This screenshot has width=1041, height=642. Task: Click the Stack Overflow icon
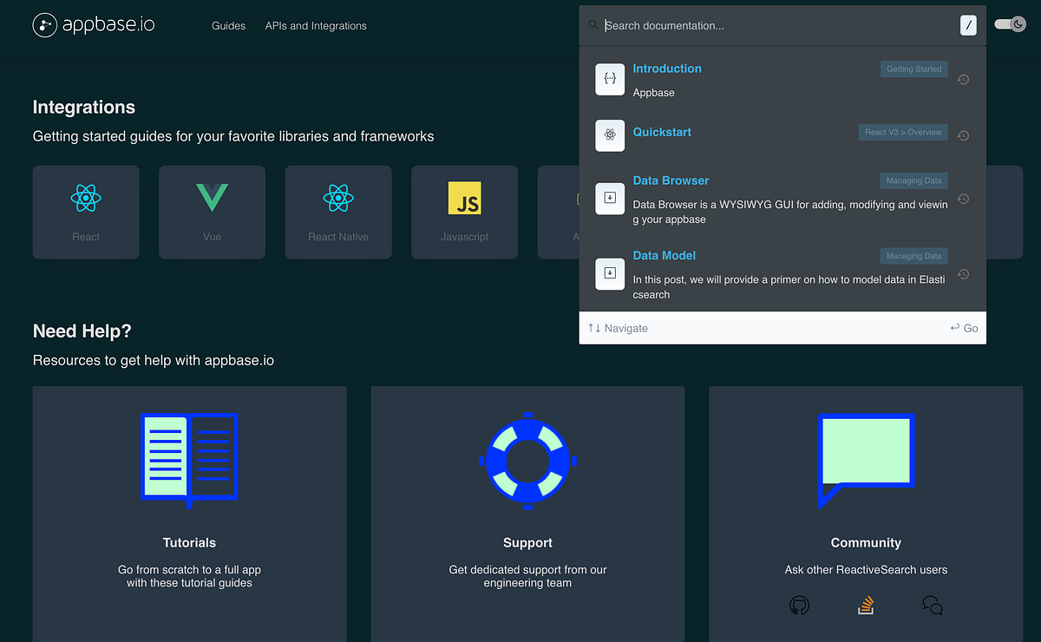point(865,605)
